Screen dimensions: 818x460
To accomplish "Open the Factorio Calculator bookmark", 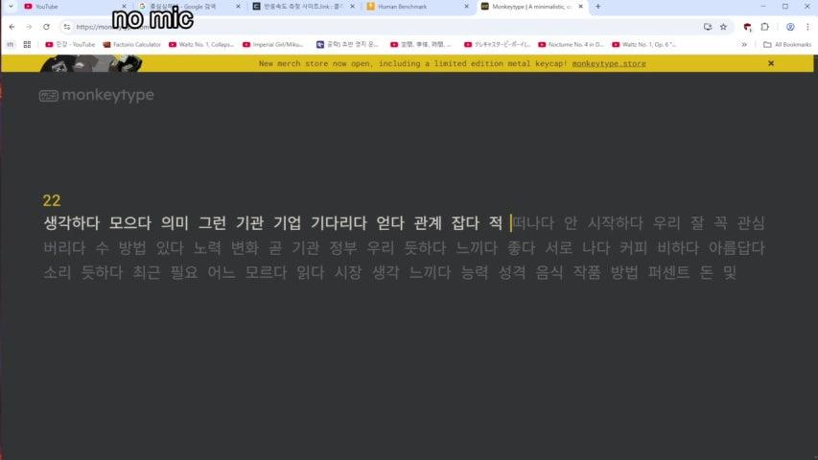I will pos(131,44).
